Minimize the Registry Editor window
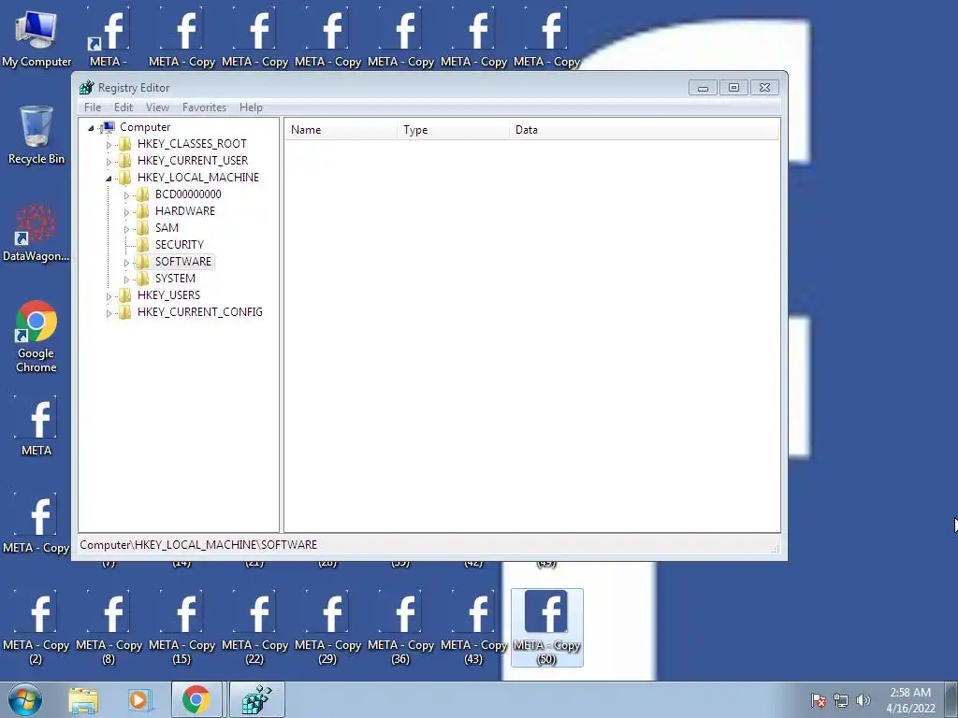 703,88
